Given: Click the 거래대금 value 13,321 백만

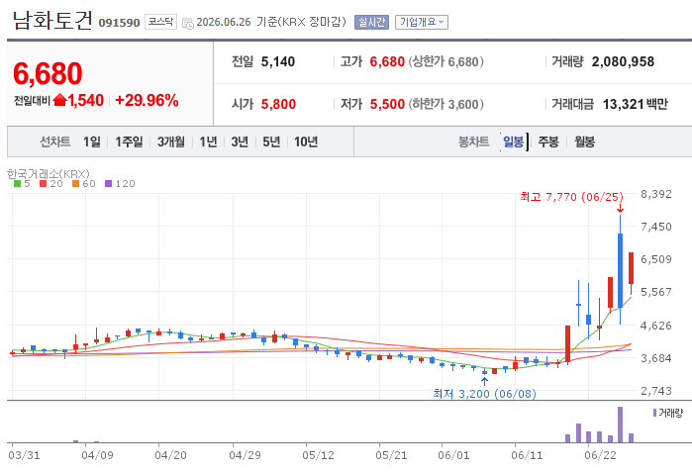Looking at the screenshot, I should click(x=635, y=104).
